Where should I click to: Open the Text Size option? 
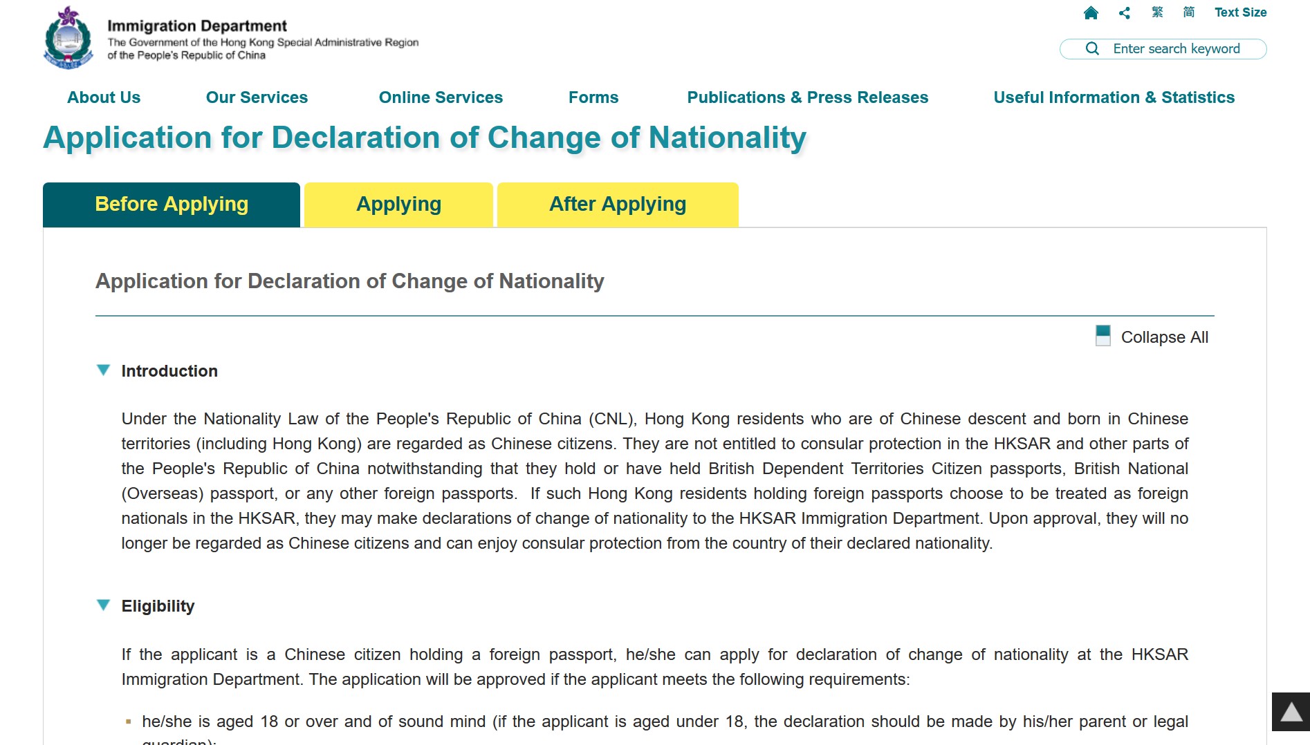[x=1240, y=12]
